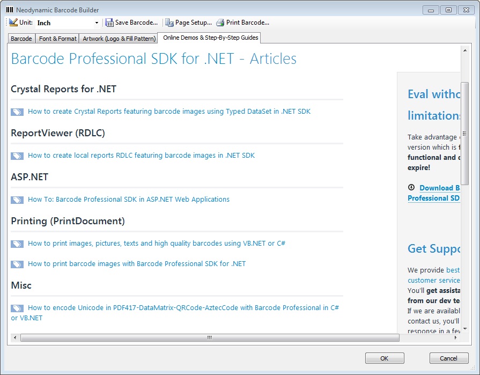Click the tag icon beside the ASP.NET article
480x375 pixels.
click(x=17, y=200)
